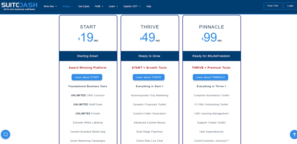Click Learn about START button
Image resolution: width=297 pixels, height=144 pixels.
coord(87,77)
